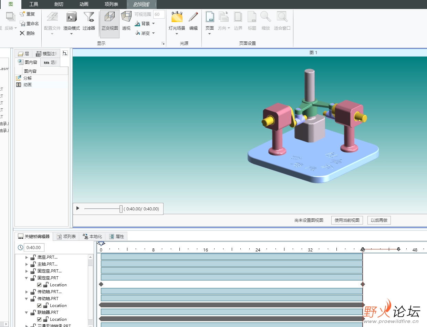Switch to the 工具 ribbon tab
Screen dimensions: 427x327
pos(34,4)
